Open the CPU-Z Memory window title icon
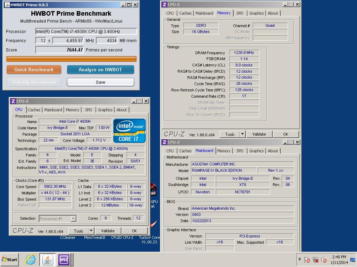Image resolution: width=357 pixels, height=267 pixels. click(x=165, y=5)
